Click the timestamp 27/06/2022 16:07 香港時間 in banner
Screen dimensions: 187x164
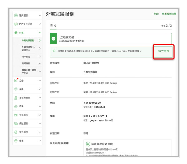coord(71,41)
